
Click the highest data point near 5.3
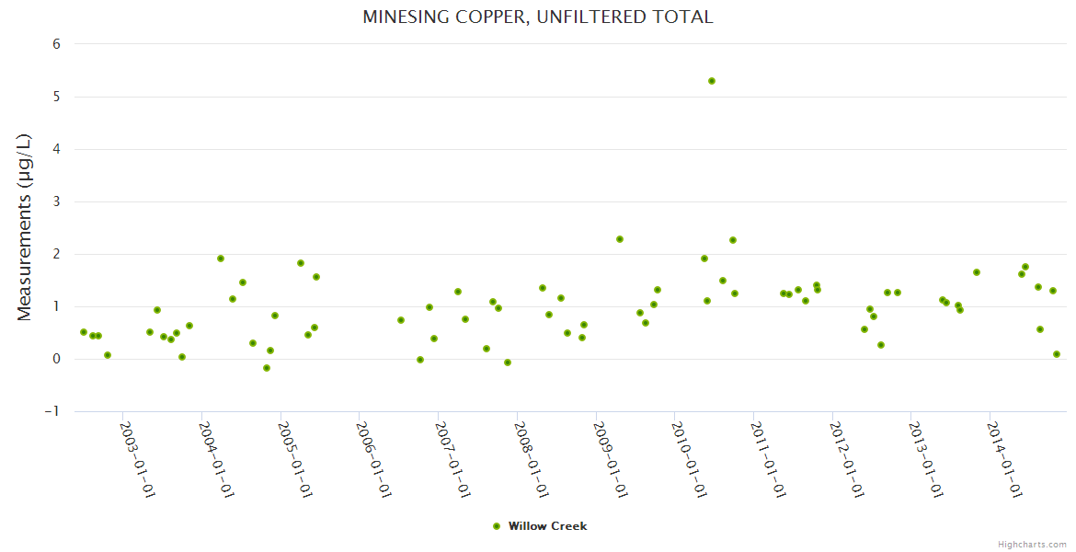(x=712, y=81)
